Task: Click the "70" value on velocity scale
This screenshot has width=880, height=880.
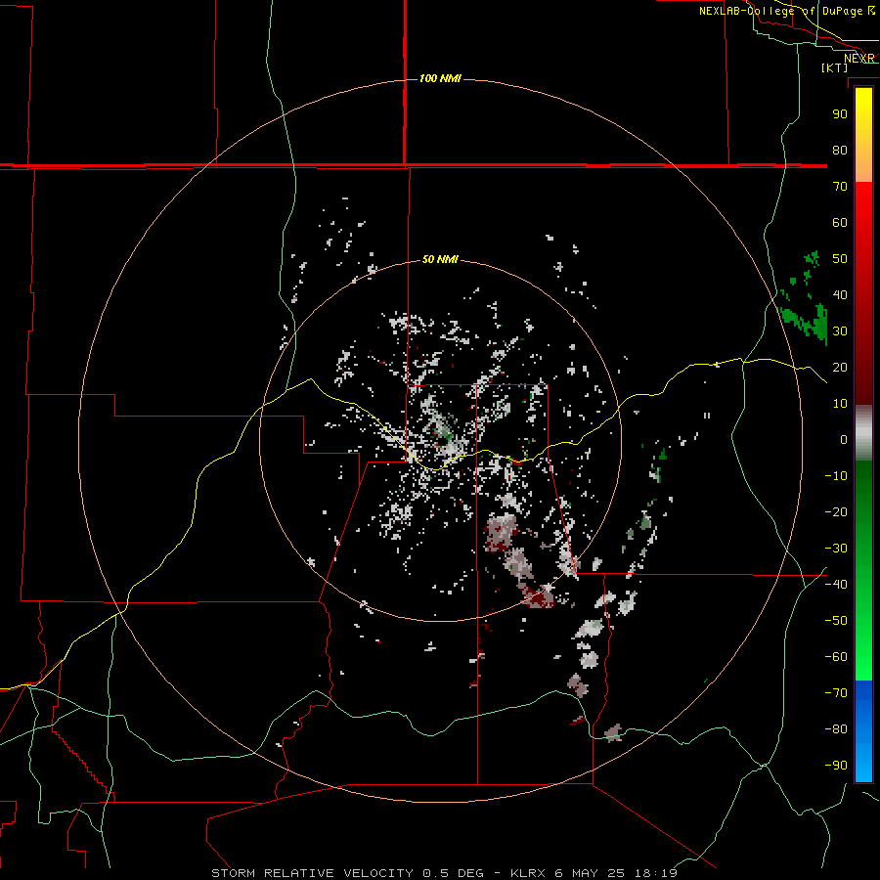Action: pyautogui.click(x=840, y=187)
